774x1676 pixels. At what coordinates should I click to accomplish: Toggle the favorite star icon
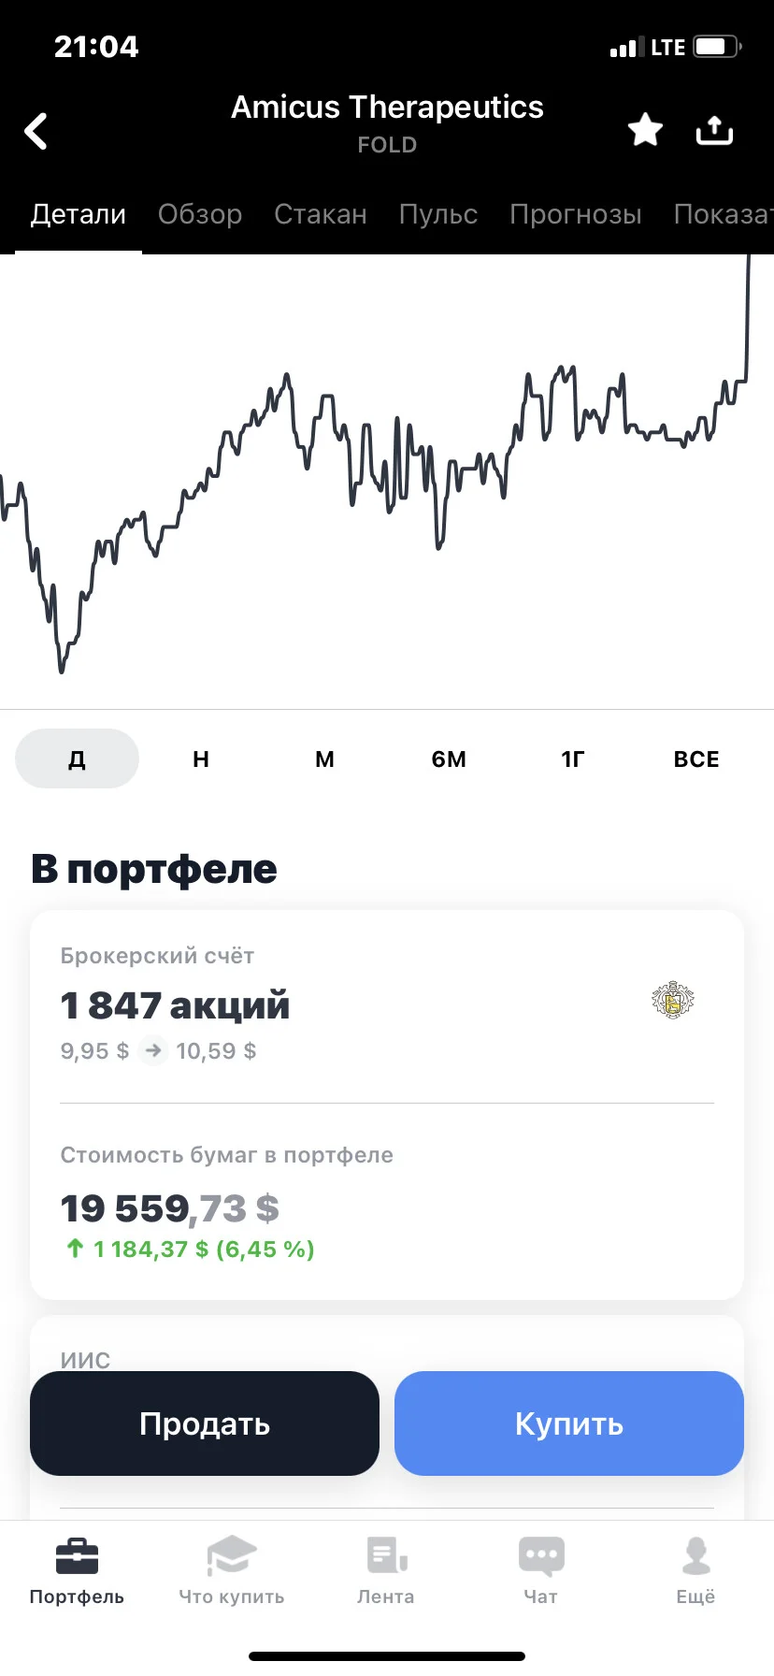[645, 130]
